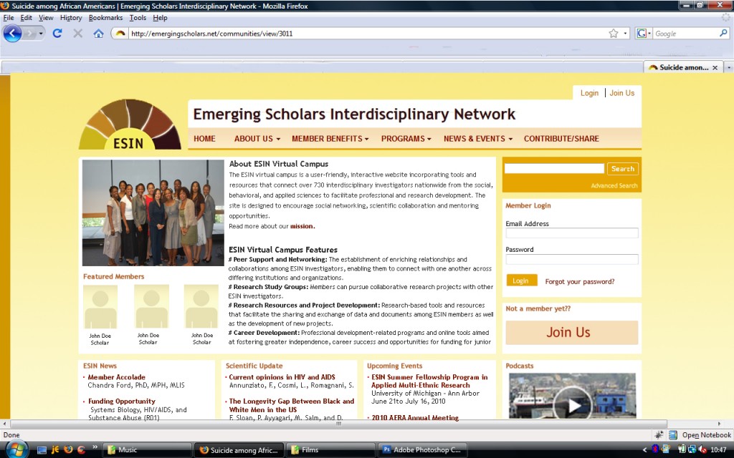Viewport: 734px width, 458px height.
Task: Open the Funding Opportunity news link
Action: tap(122, 401)
